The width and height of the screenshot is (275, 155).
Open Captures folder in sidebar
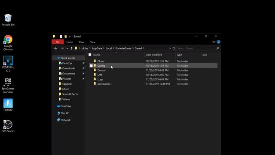(x=66, y=84)
